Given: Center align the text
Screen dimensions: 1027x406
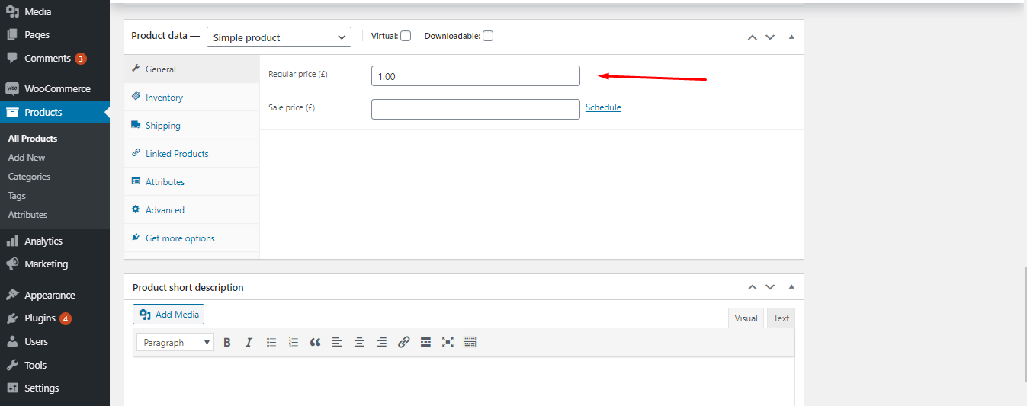Looking at the screenshot, I should pyautogui.click(x=359, y=343).
